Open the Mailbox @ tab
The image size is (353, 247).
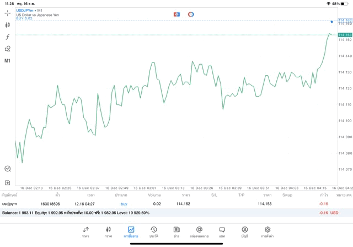click(199, 231)
